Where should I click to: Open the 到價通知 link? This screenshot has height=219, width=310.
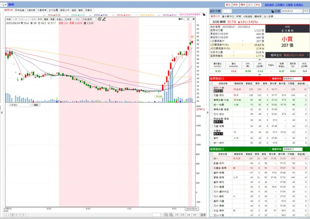click(298, 5)
